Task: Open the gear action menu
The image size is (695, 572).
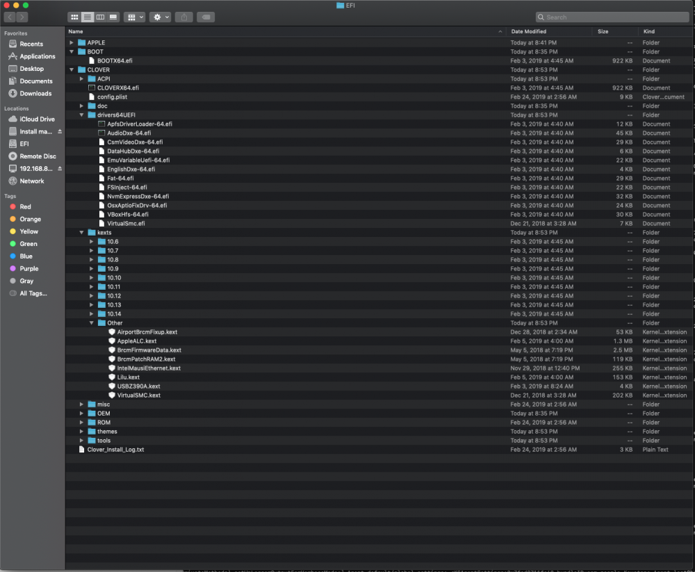Action: [x=160, y=17]
